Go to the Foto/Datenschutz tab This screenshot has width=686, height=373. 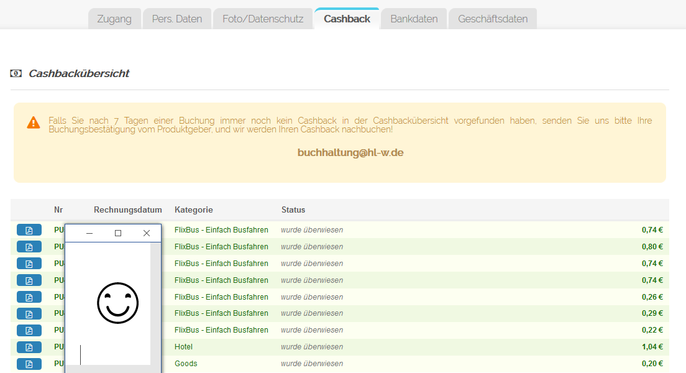click(263, 19)
